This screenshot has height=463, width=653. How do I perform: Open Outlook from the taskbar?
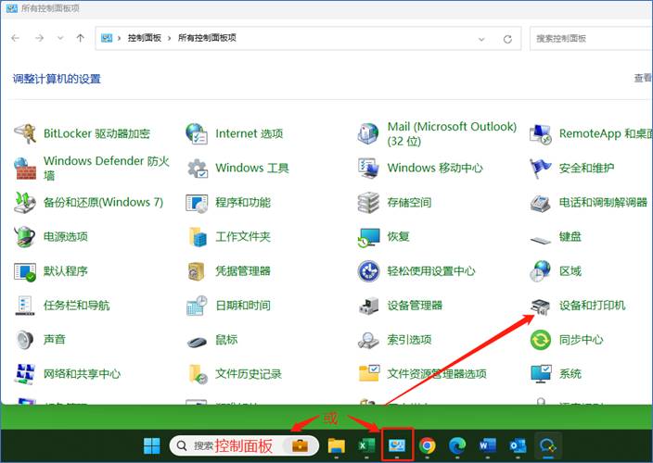click(x=518, y=446)
